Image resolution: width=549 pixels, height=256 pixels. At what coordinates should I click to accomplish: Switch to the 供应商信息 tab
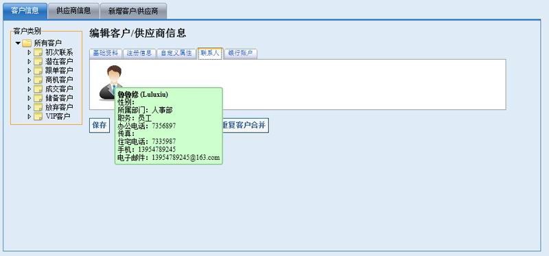73,11
